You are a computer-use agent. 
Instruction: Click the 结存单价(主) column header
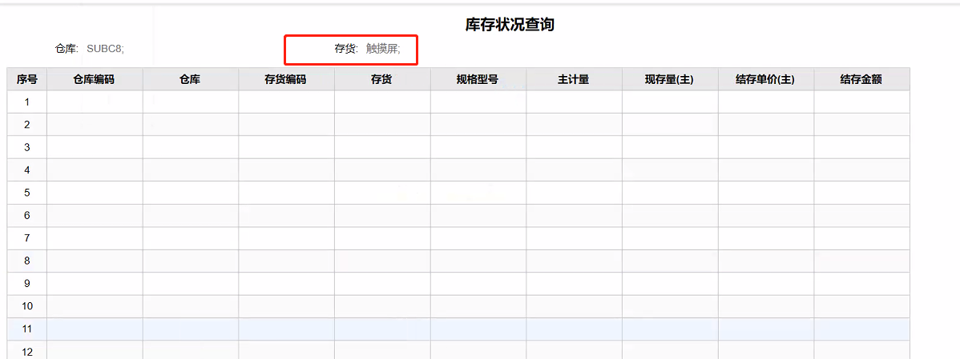766,79
